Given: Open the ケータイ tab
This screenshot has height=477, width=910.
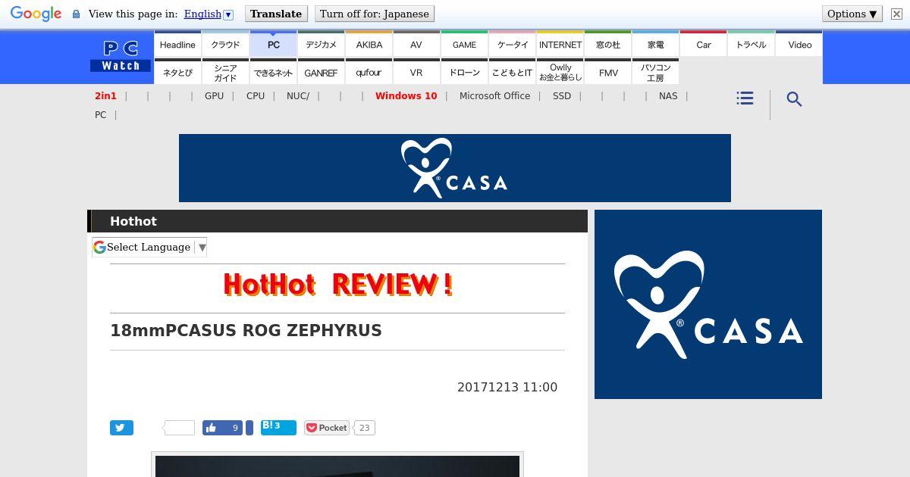Looking at the screenshot, I should (x=512, y=44).
